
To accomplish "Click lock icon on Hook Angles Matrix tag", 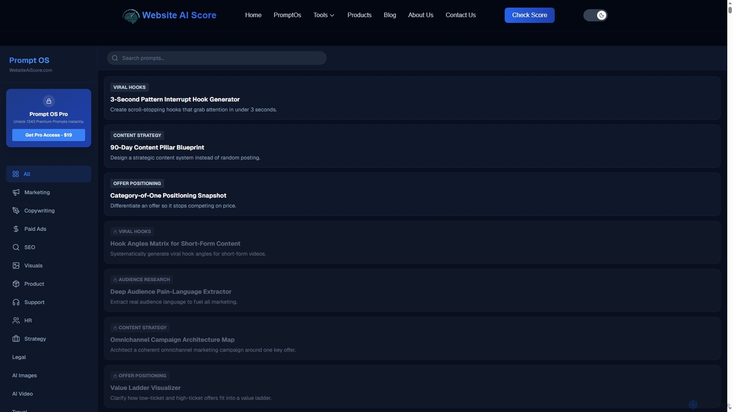I will coord(115,232).
